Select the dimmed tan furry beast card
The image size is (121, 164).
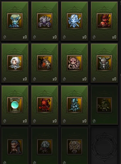tap(75, 146)
